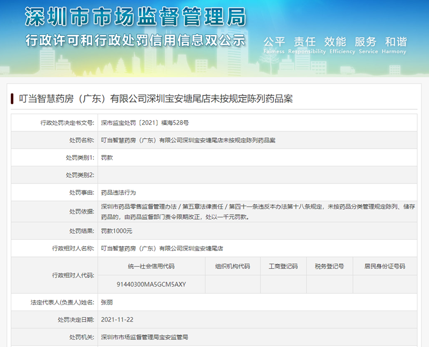Click the 行政许可和行政处罚信用信息双公示 subtitle
429x347 pixels.
click(136, 41)
